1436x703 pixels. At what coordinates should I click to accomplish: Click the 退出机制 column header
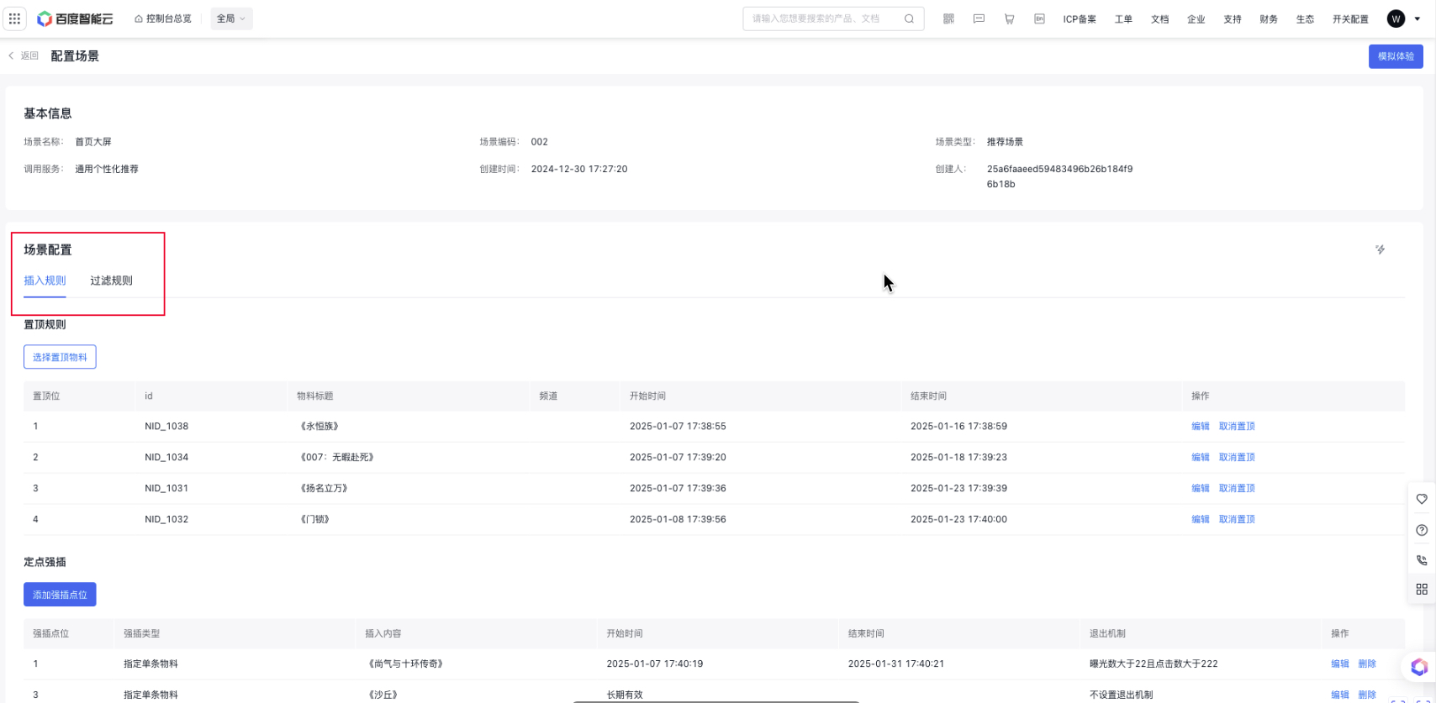pos(1107,633)
